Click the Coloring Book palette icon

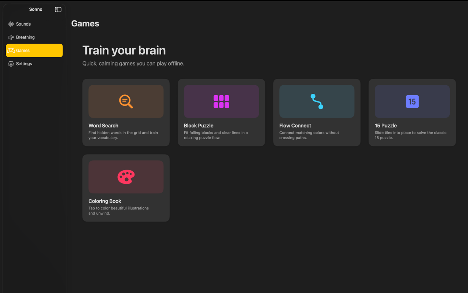click(126, 177)
